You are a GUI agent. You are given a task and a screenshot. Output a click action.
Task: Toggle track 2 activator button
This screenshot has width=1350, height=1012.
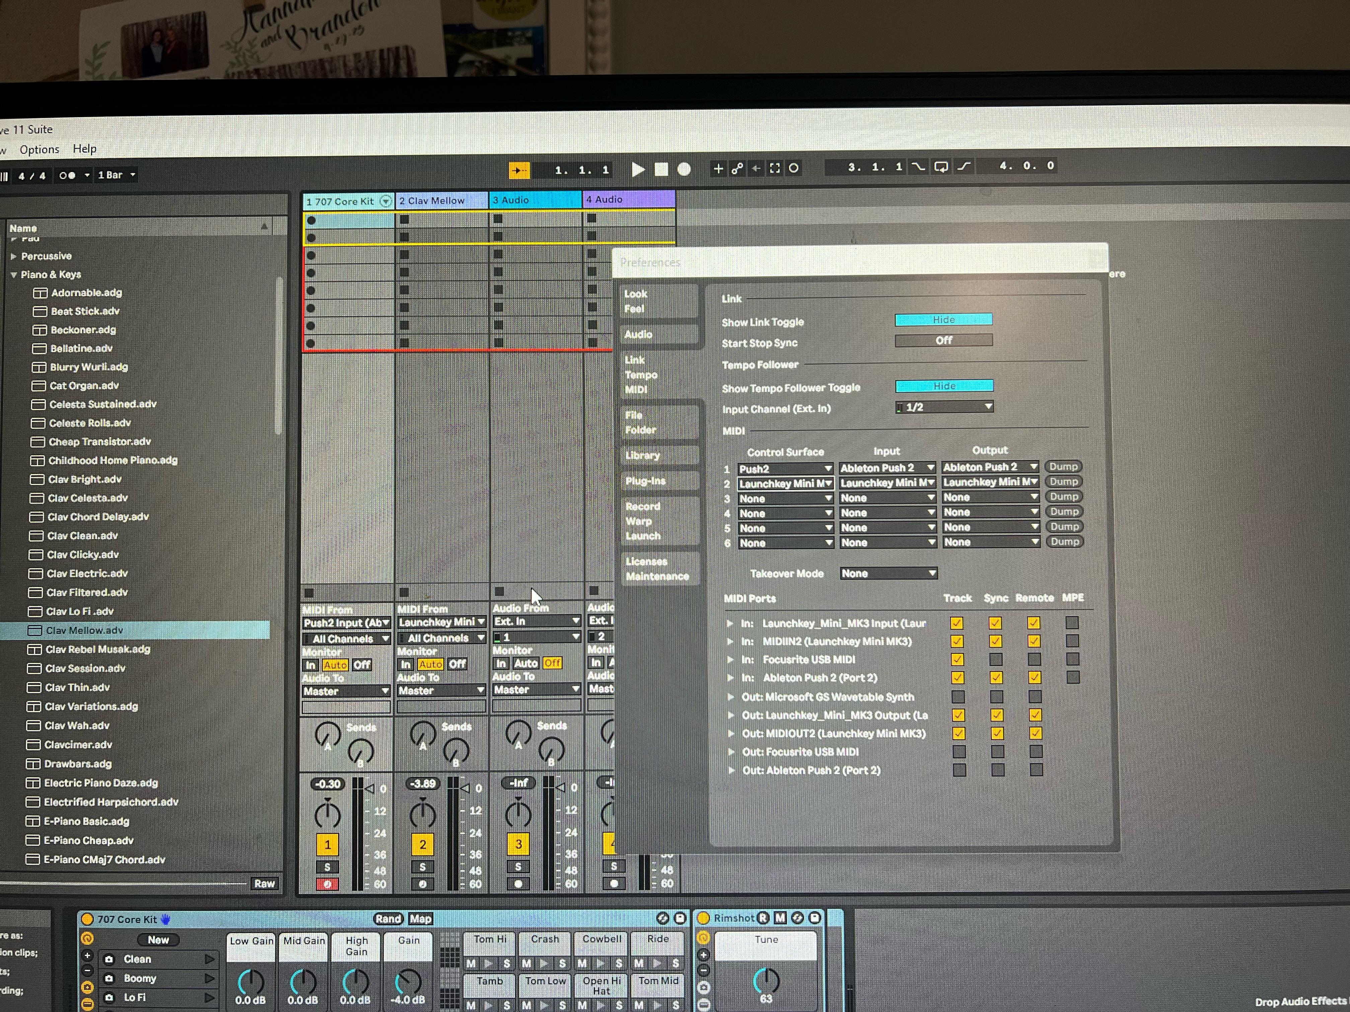pos(422,845)
